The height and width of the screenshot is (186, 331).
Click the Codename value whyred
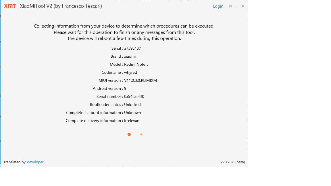[130, 72]
